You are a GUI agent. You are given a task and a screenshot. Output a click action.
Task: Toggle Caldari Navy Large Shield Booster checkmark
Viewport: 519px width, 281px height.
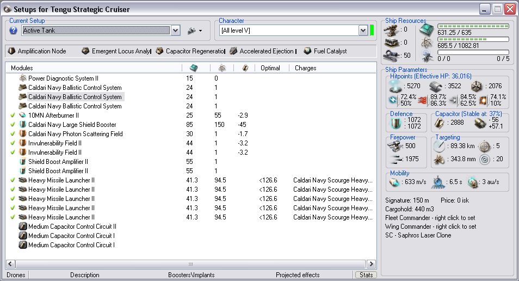point(13,125)
